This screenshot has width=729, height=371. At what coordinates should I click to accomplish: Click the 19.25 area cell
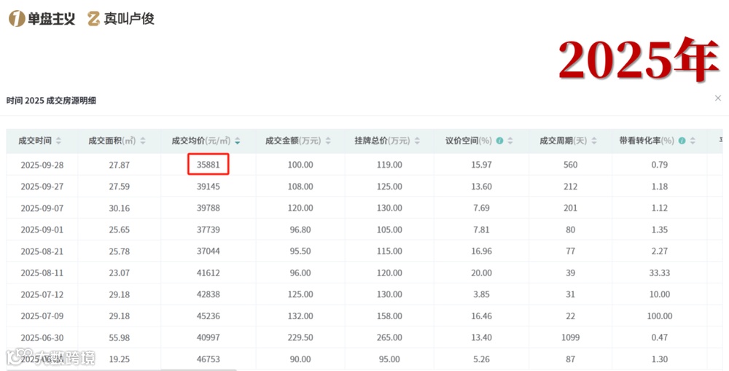(120, 359)
